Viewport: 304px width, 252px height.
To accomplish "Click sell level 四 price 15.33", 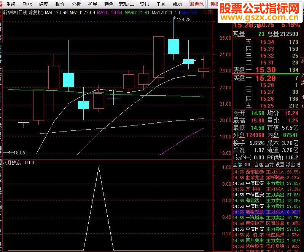I will [267, 49].
